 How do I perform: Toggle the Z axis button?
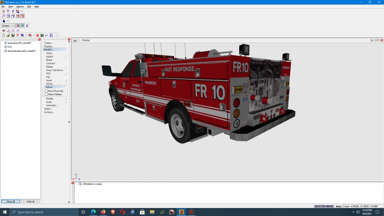[x=27, y=26]
